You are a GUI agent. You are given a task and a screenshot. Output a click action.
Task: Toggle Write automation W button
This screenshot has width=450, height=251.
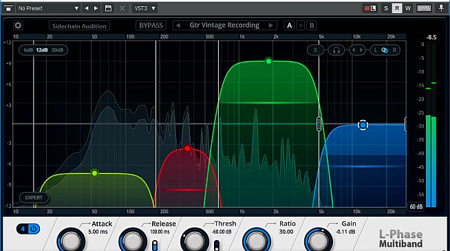(x=408, y=8)
